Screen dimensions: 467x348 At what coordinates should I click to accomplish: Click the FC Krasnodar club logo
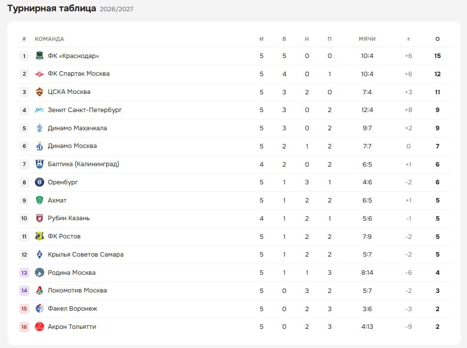39,56
